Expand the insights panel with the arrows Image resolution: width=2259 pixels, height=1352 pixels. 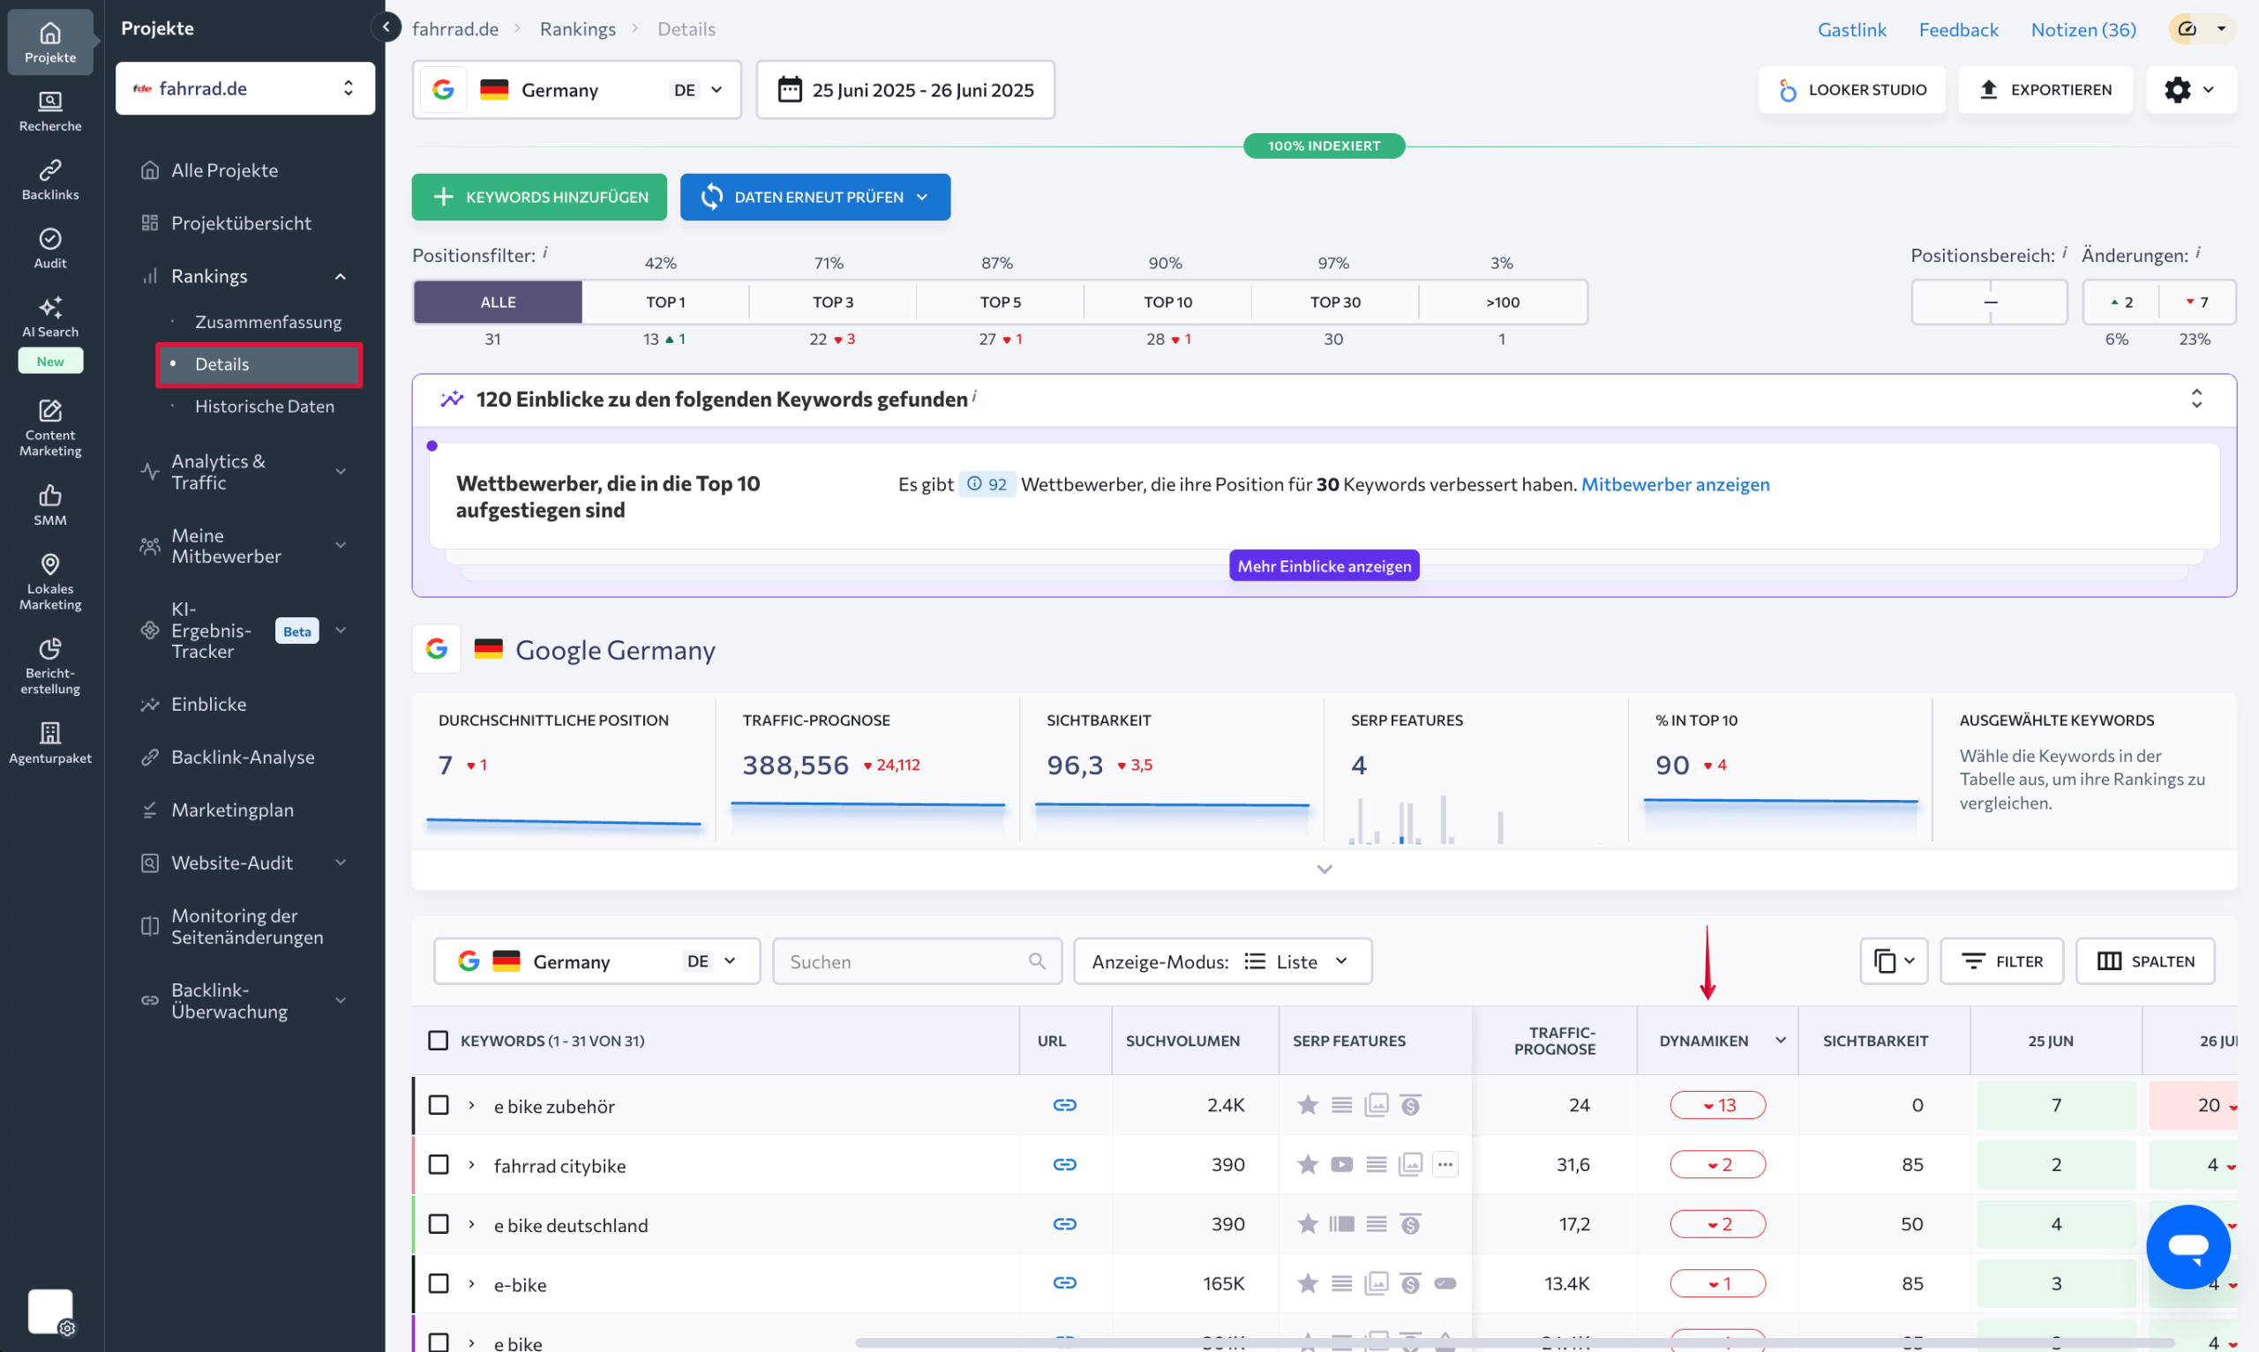(x=2196, y=399)
